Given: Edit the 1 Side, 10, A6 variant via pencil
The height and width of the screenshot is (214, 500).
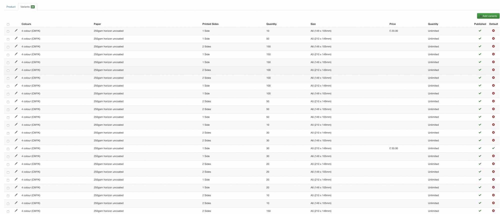Looking at the screenshot, I should (16, 30).
